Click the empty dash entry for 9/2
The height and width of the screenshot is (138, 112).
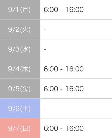pyautogui.click(x=45, y=30)
